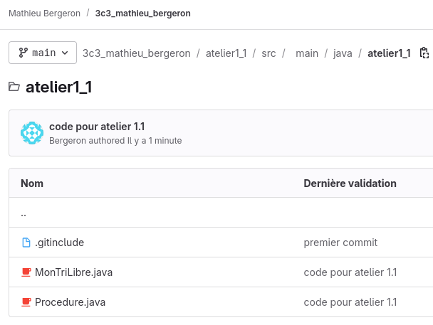
Task: Click the git branch icon in selector
Action: pyautogui.click(x=24, y=53)
